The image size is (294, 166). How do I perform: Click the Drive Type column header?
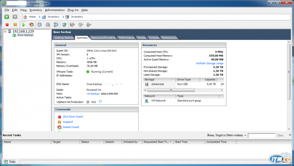coord(188,80)
